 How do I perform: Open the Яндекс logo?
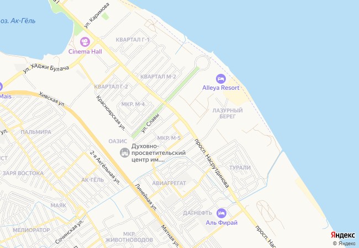pyautogui.click(x=343, y=235)
